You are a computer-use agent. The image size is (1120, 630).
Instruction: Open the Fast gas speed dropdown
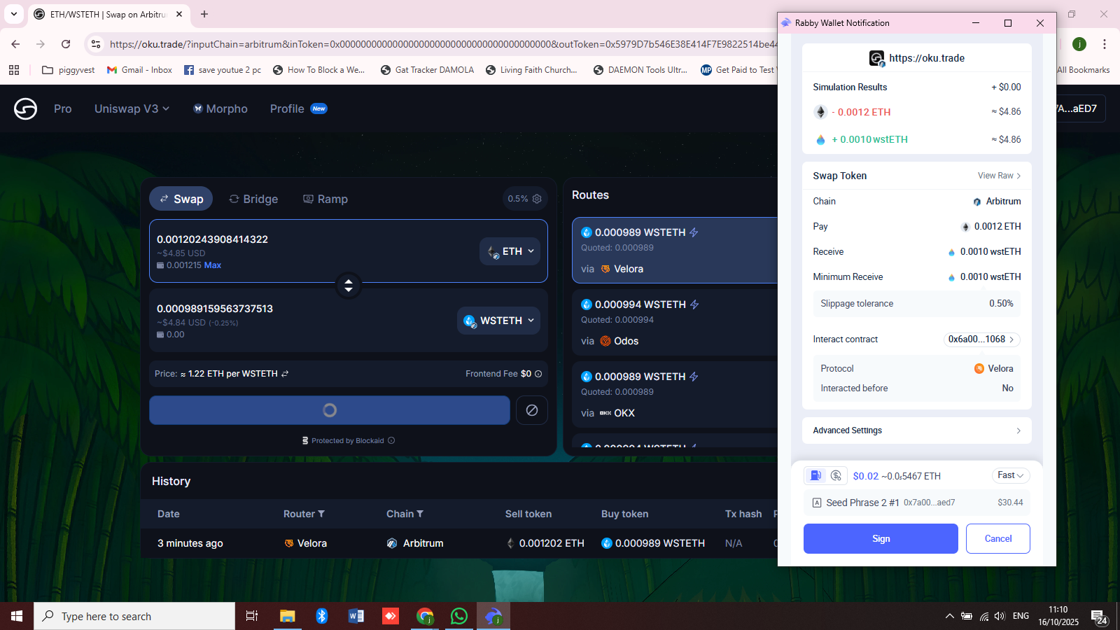[1010, 475]
